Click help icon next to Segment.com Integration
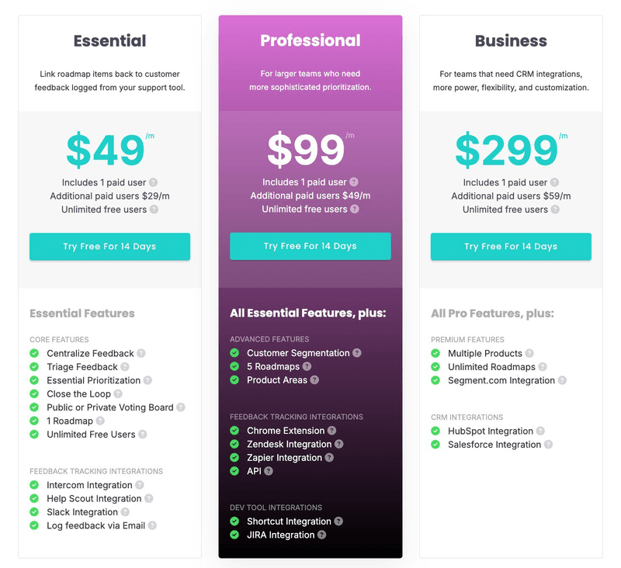Screen dimensions: 621x568 click(562, 381)
